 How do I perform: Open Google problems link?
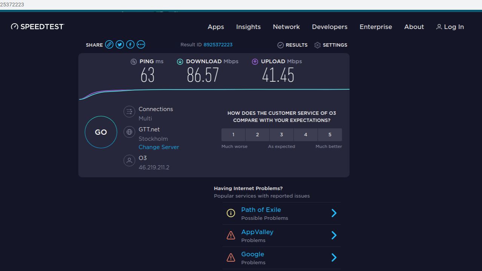(x=252, y=254)
